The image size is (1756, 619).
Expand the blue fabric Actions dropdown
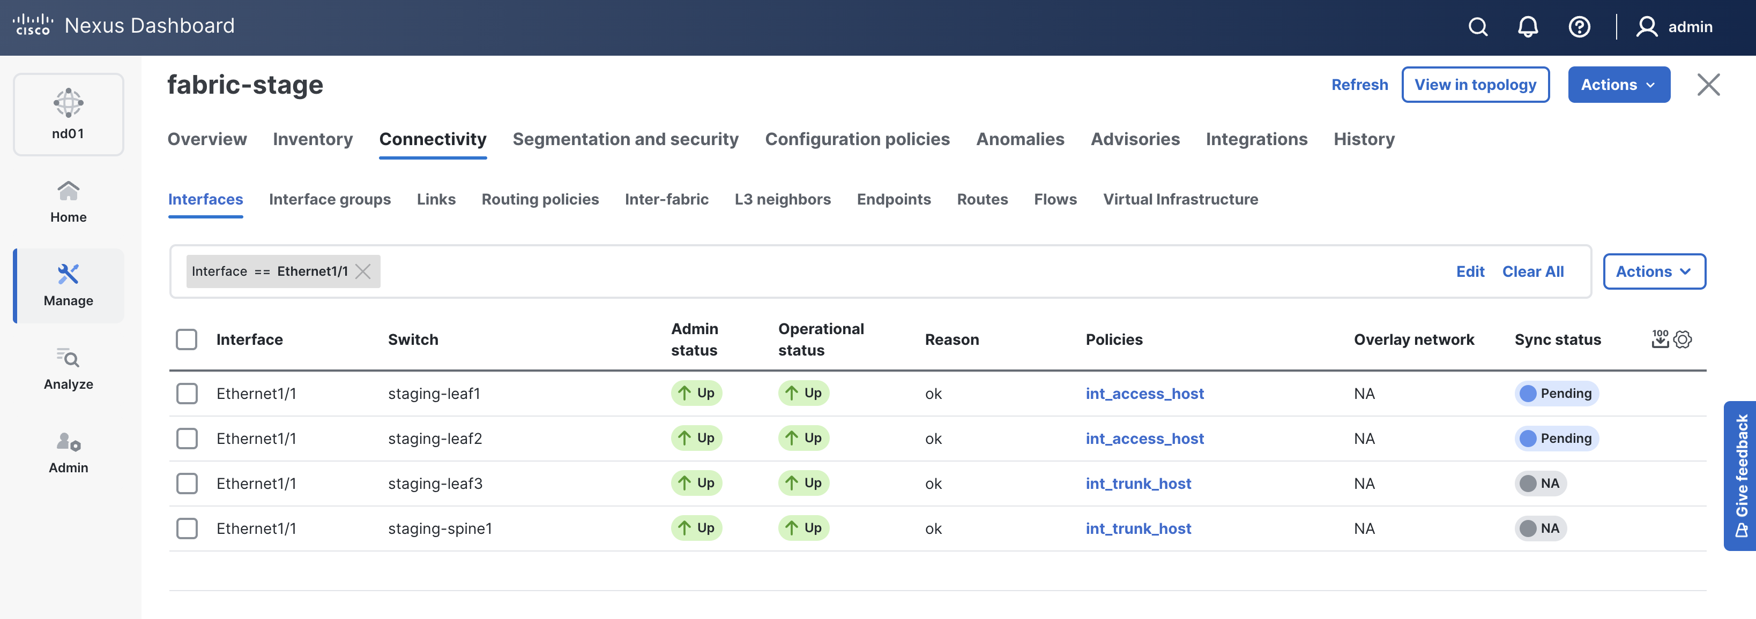tap(1618, 85)
